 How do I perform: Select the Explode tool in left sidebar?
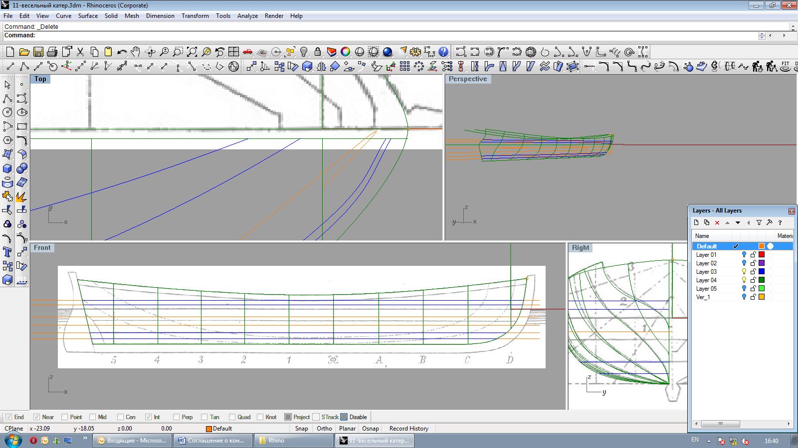[21, 197]
